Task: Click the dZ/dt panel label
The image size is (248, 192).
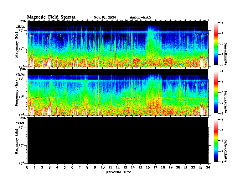Action: (20, 123)
